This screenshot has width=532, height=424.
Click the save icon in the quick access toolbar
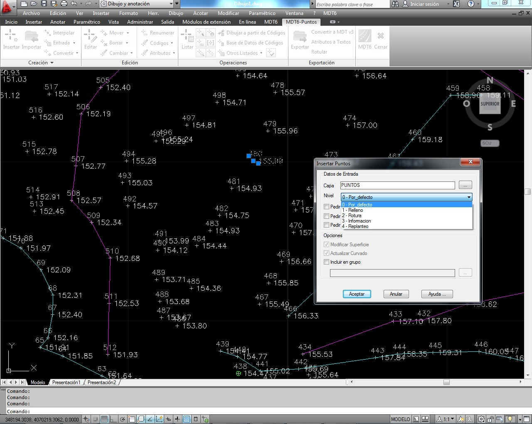pos(44,4)
